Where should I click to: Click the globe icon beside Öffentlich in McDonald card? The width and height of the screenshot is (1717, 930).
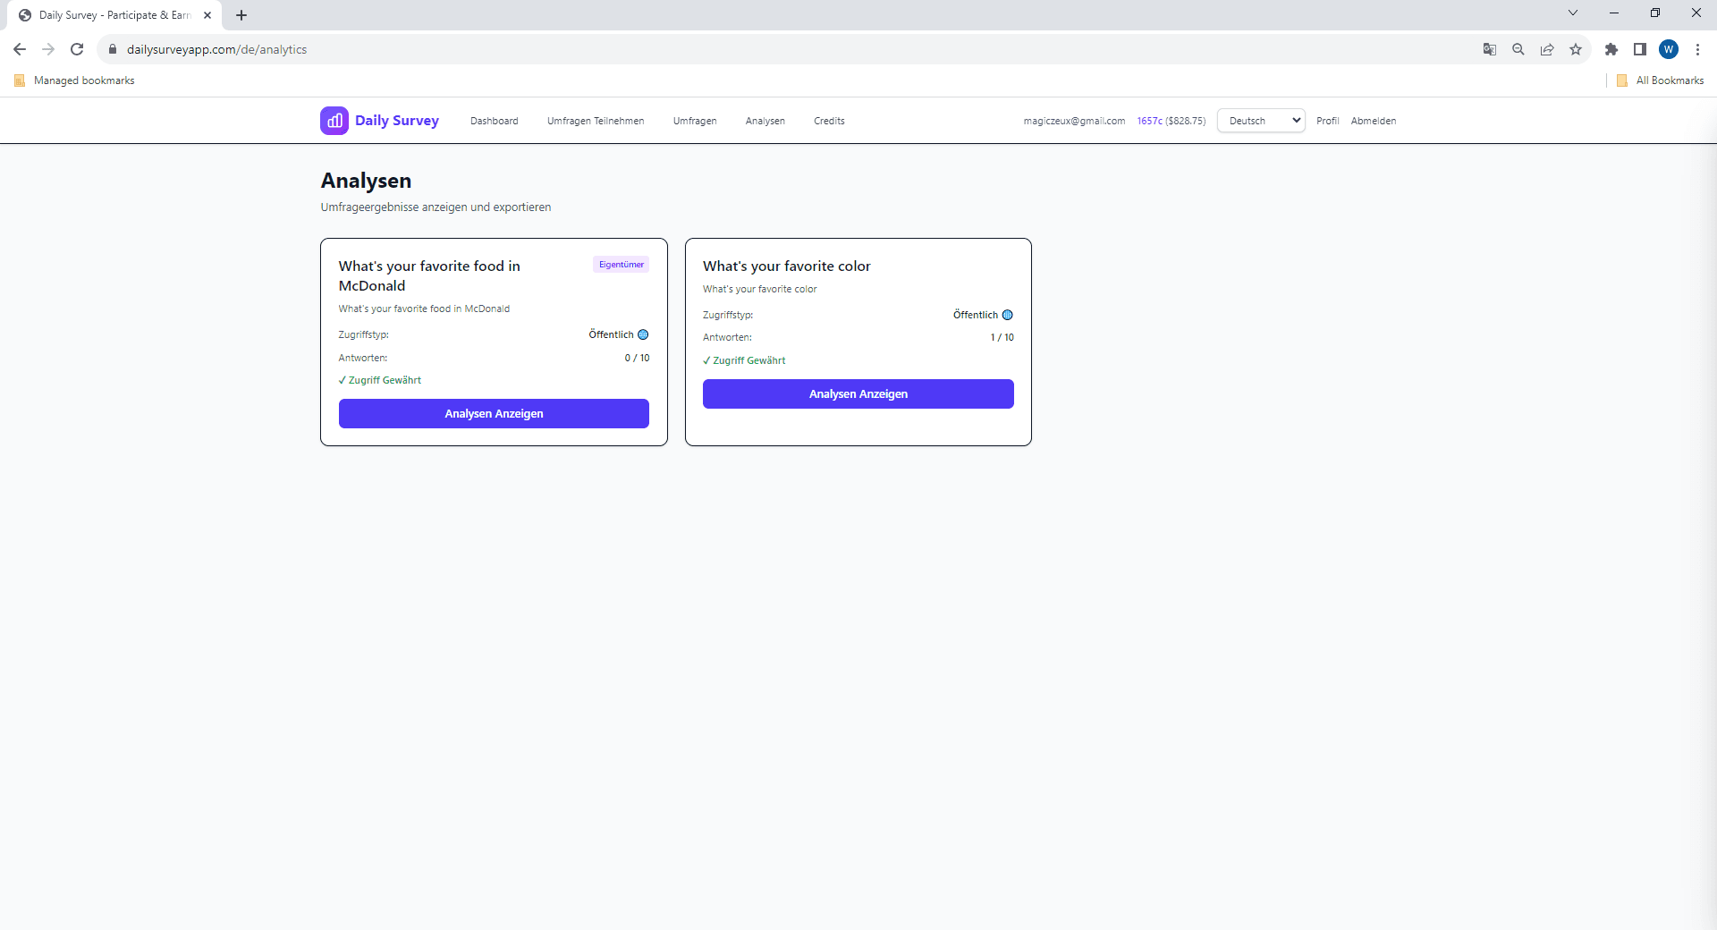click(x=643, y=334)
